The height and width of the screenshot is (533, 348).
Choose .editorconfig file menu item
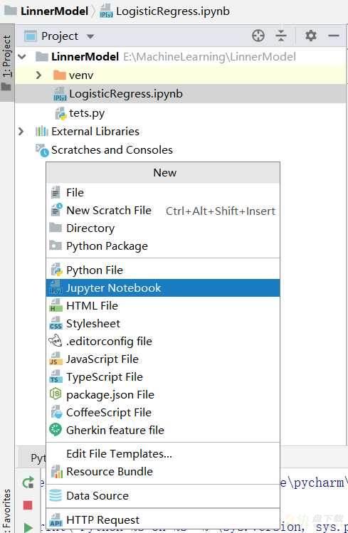(x=163, y=342)
